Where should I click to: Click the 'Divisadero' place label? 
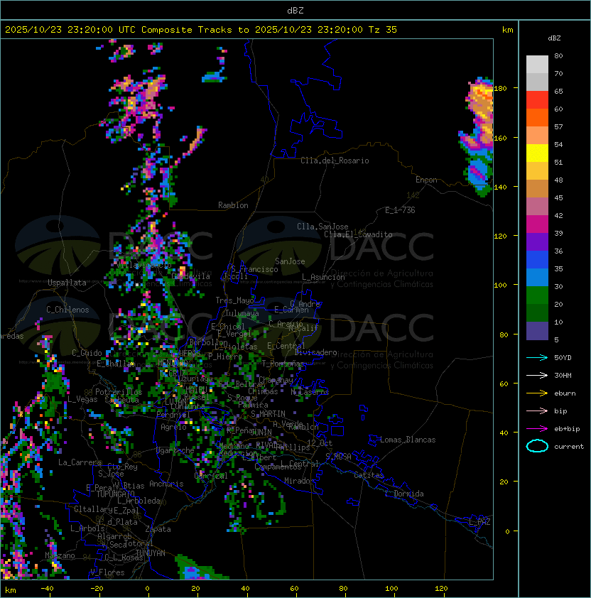pyautogui.click(x=315, y=352)
